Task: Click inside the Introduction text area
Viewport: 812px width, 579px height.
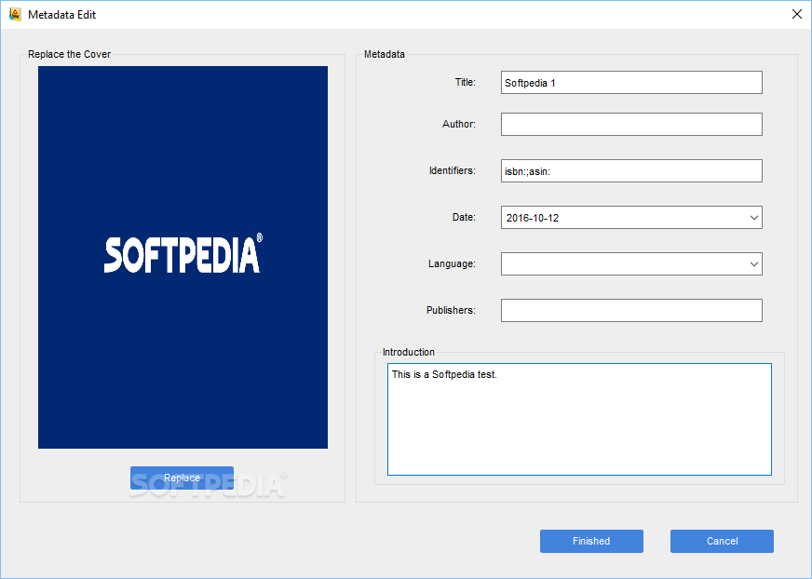Action: [579, 419]
